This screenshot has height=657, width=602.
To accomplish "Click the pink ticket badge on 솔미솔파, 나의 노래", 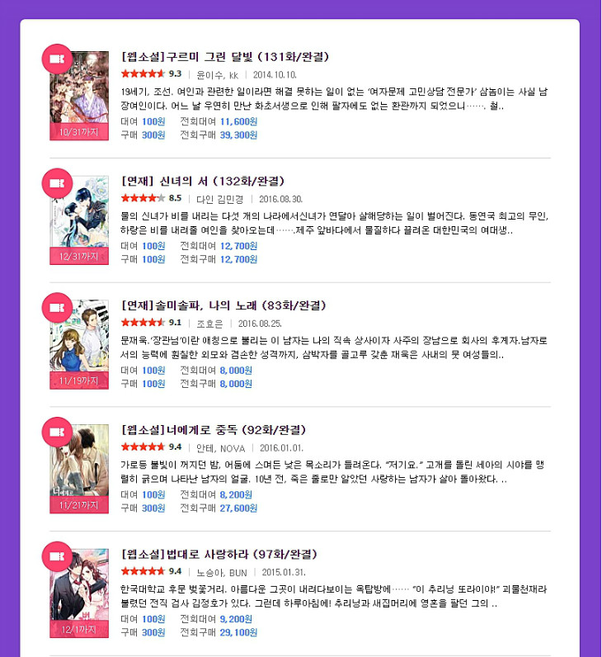I will (57, 308).
